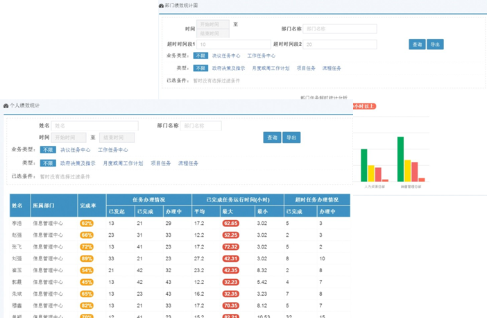Click 查询 button in 部门绩效统计图 panel
The width and height of the screenshot is (487, 318).
coord(417,44)
